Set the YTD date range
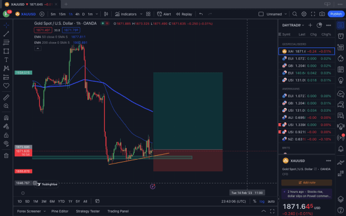The width and height of the screenshot is (346, 216). click(61, 202)
